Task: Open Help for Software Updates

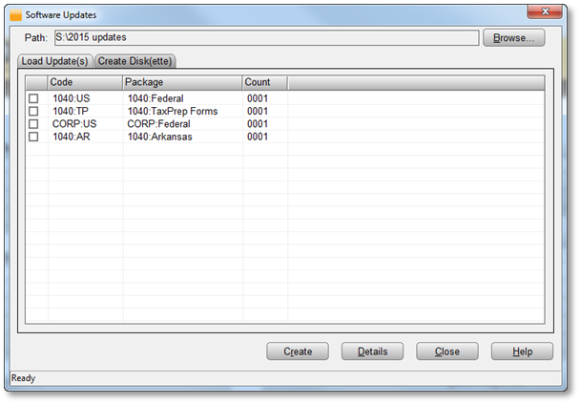Action: (522, 351)
